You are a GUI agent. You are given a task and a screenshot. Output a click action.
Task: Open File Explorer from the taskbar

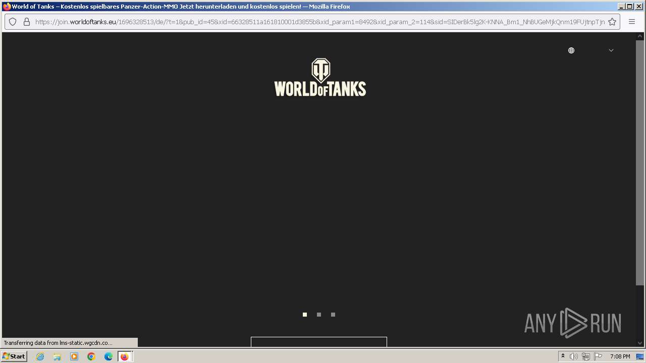(x=57, y=356)
